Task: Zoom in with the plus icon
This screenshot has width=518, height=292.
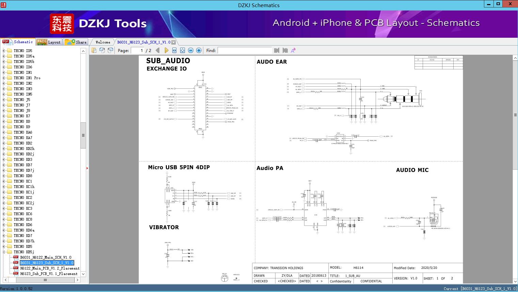Action: pos(199,50)
